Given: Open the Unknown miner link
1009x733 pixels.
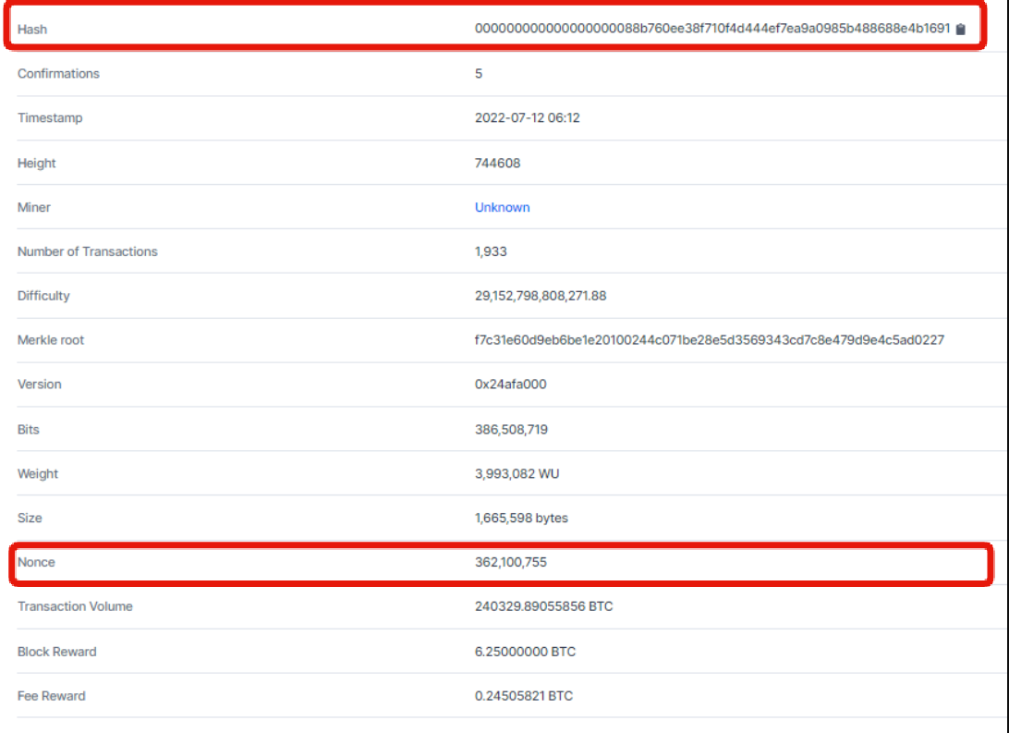Looking at the screenshot, I should click(503, 207).
